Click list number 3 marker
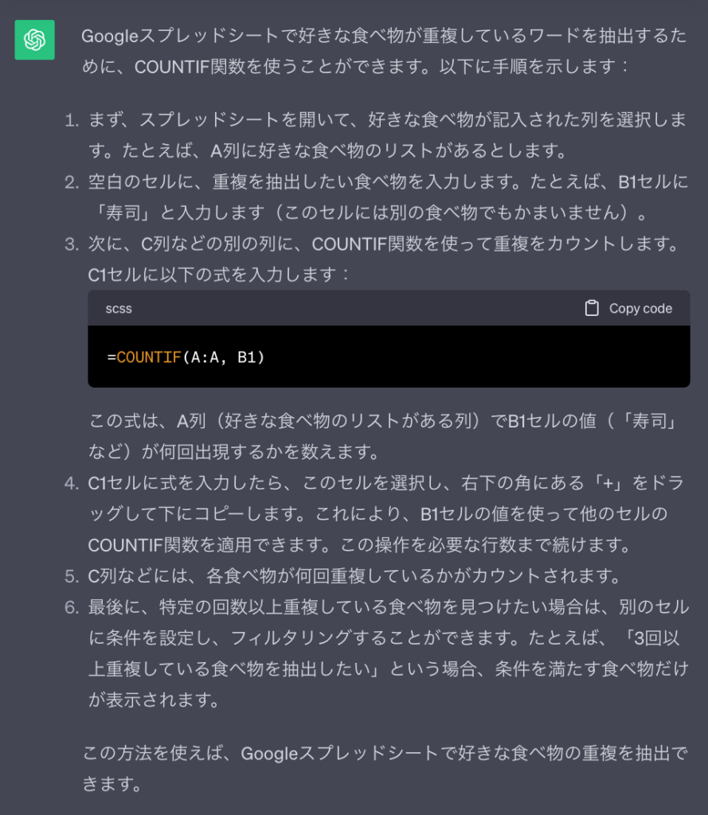 coord(71,244)
